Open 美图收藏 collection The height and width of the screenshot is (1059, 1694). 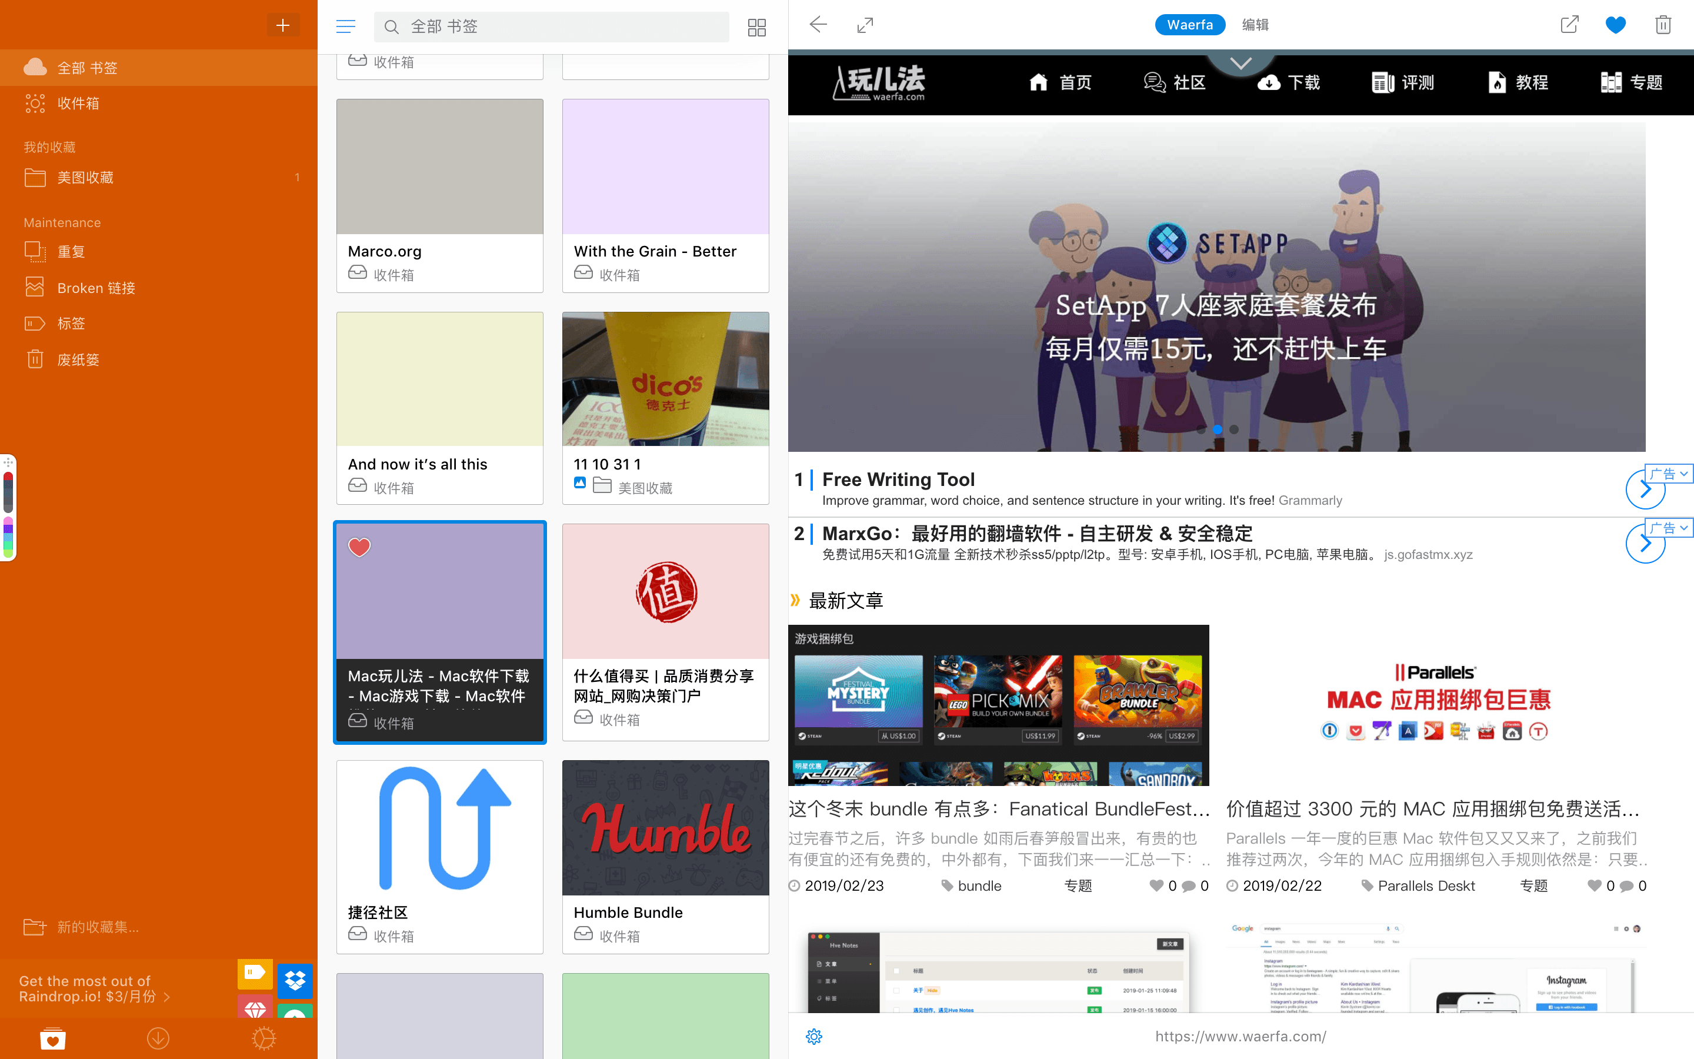(158, 177)
